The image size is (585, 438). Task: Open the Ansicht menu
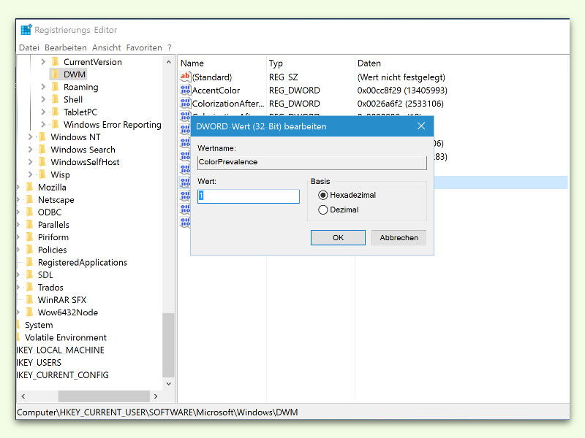107,47
